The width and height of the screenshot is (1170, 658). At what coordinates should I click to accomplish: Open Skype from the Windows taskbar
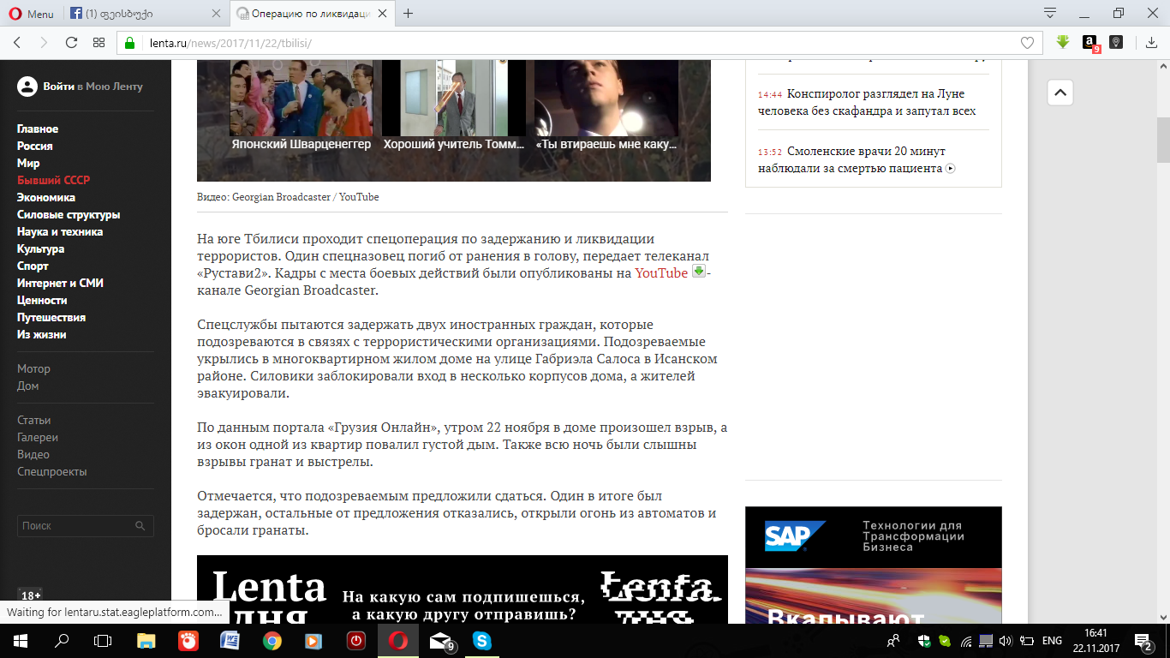[482, 640]
